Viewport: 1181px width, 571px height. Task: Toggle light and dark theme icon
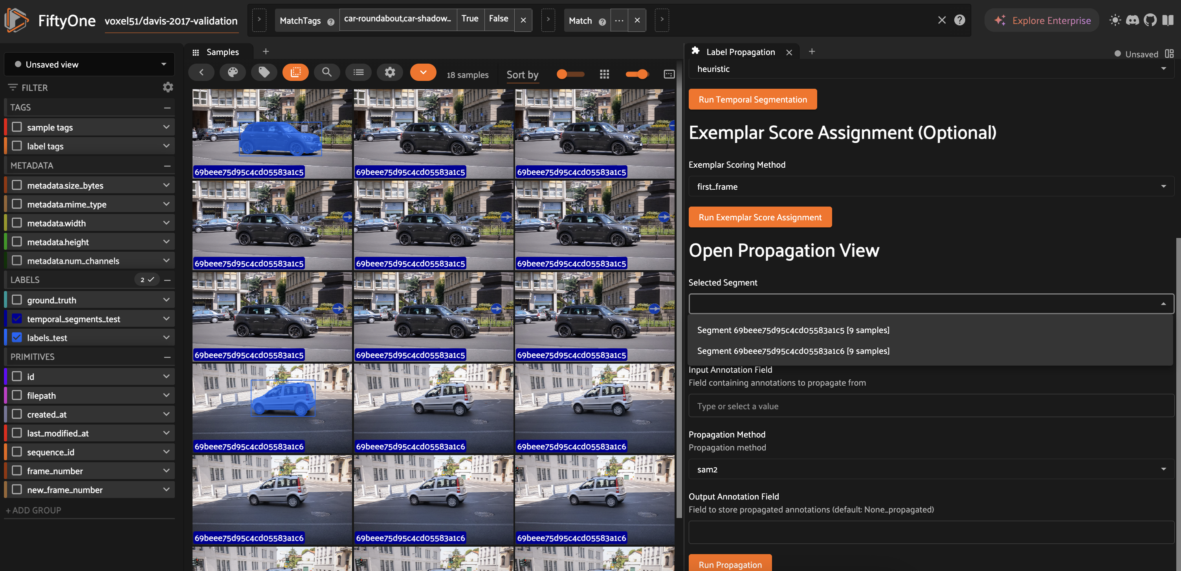(x=1115, y=20)
